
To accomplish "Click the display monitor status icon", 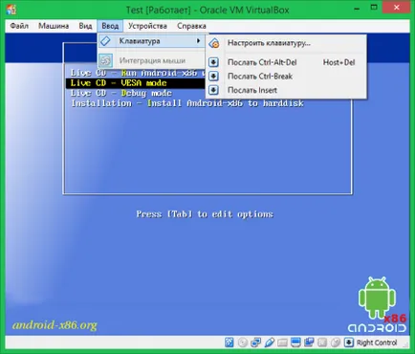I will coord(295,343).
